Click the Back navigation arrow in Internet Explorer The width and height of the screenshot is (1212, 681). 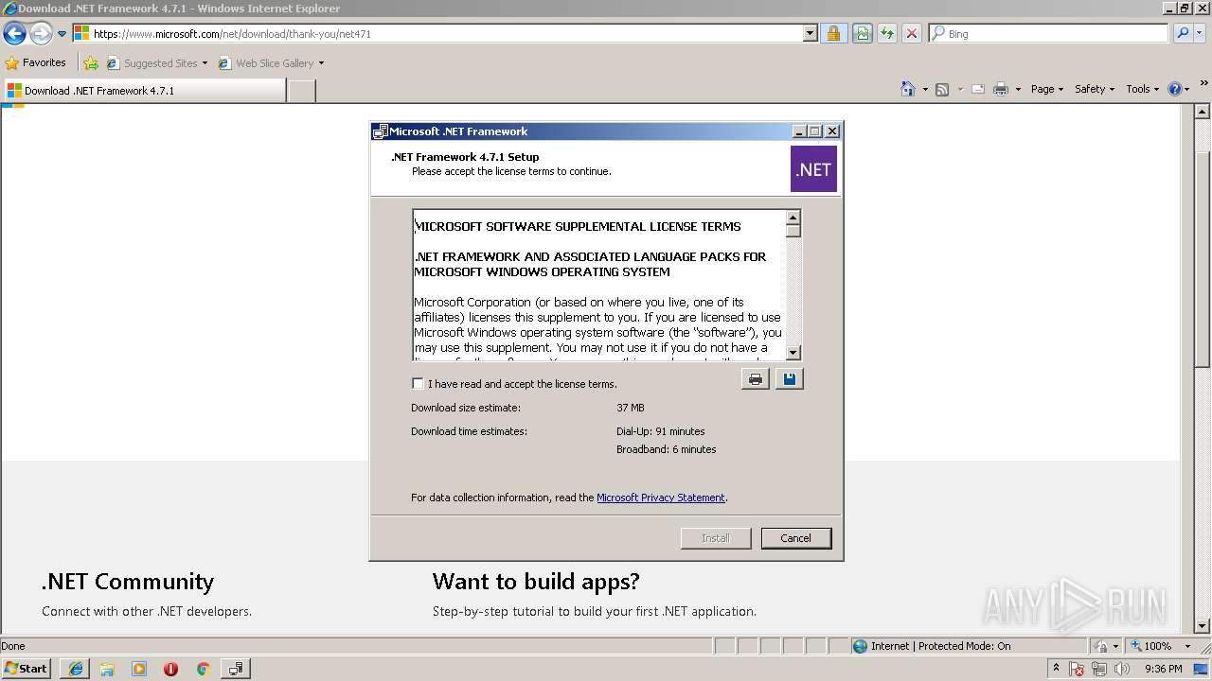click(x=14, y=34)
